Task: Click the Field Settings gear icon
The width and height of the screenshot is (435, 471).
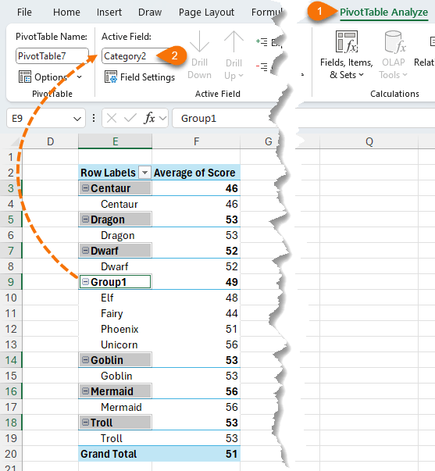Action: click(111, 77)
